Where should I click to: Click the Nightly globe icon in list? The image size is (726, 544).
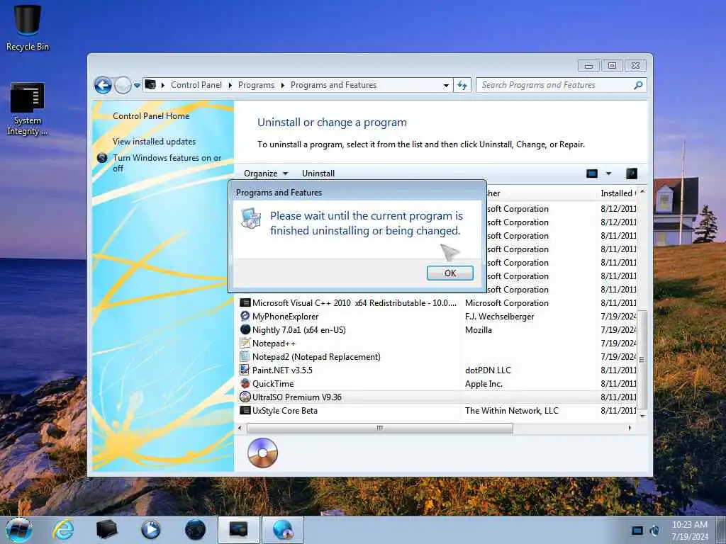[x=245, y=330]
